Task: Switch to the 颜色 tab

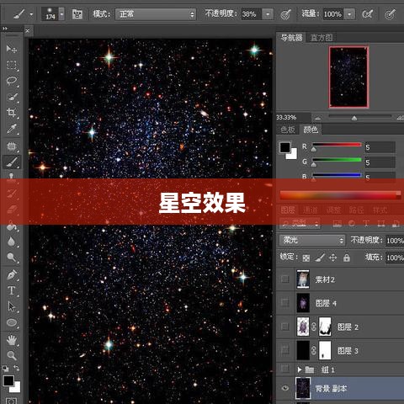Action: click(311, 130)
